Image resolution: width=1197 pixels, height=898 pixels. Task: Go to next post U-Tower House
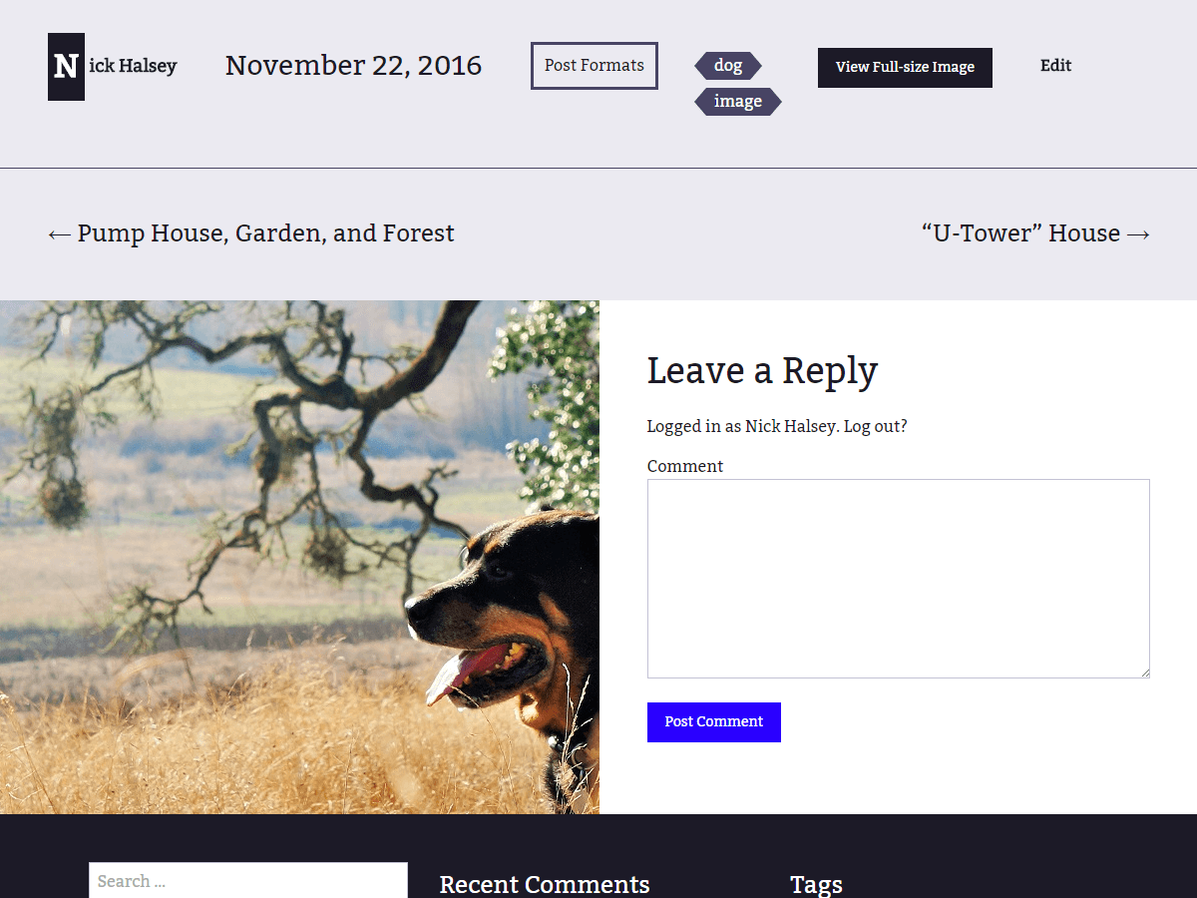tap(1035, 233)
